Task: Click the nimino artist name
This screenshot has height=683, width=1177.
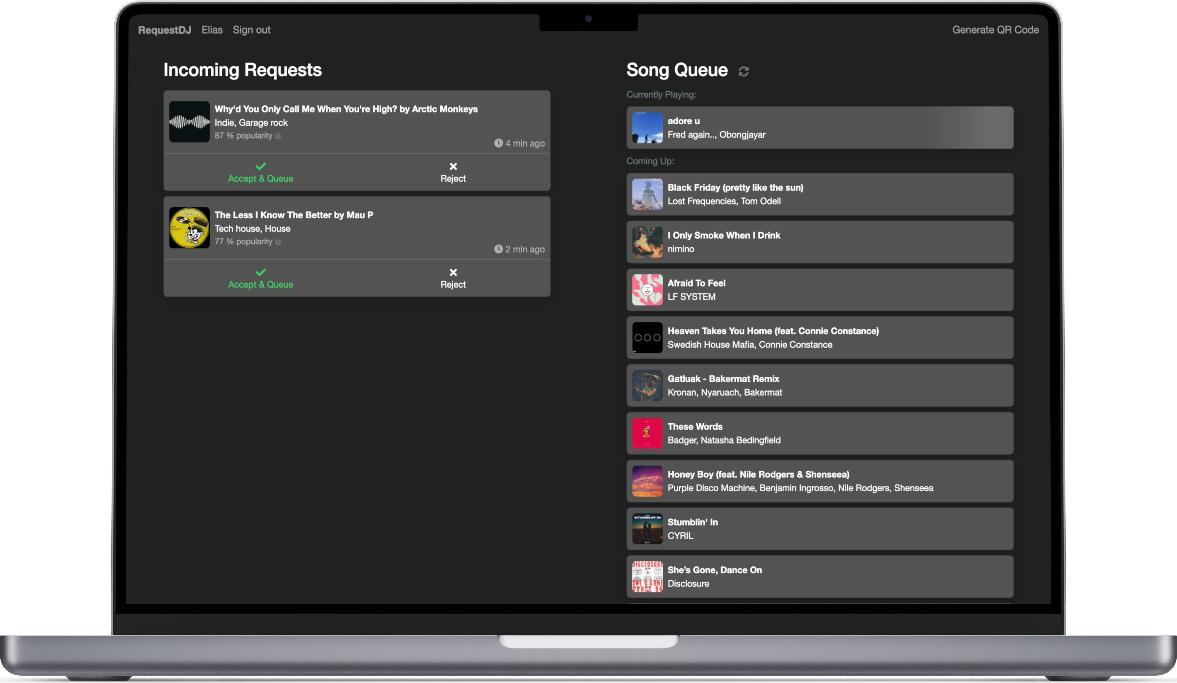Action: (x=680, y=249)
